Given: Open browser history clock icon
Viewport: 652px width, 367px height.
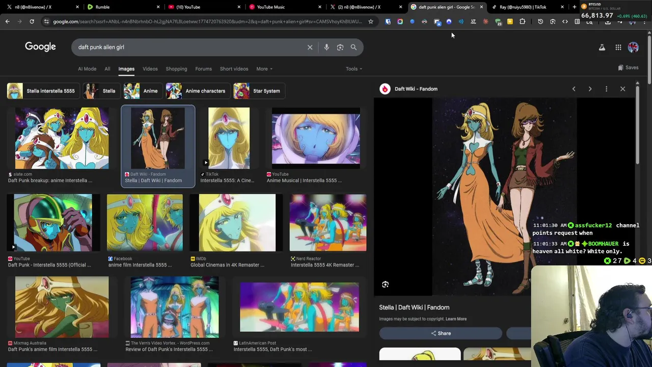Looking at the screenshot, I should coord(540,21).
